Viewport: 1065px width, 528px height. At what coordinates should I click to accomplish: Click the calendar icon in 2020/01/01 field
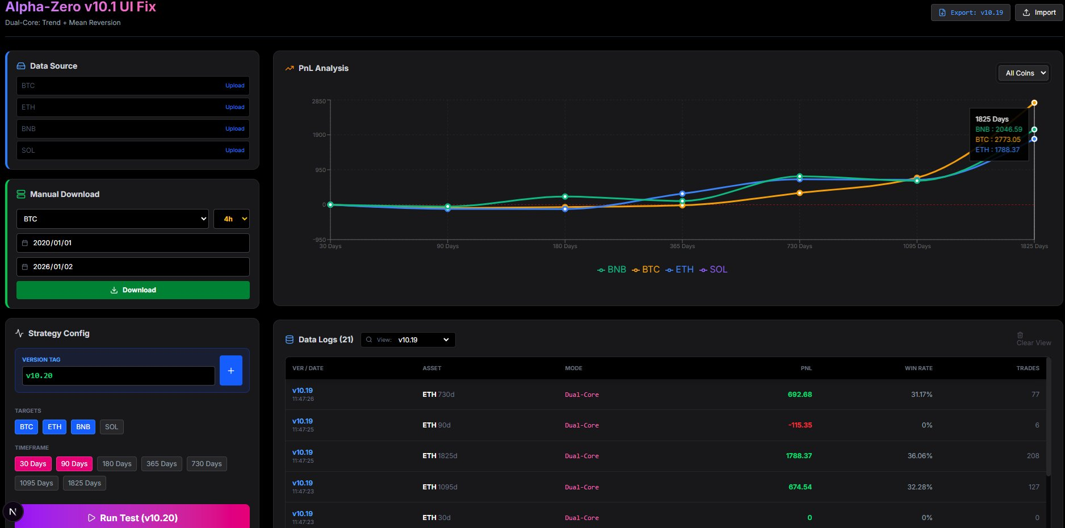coord(25,243)
